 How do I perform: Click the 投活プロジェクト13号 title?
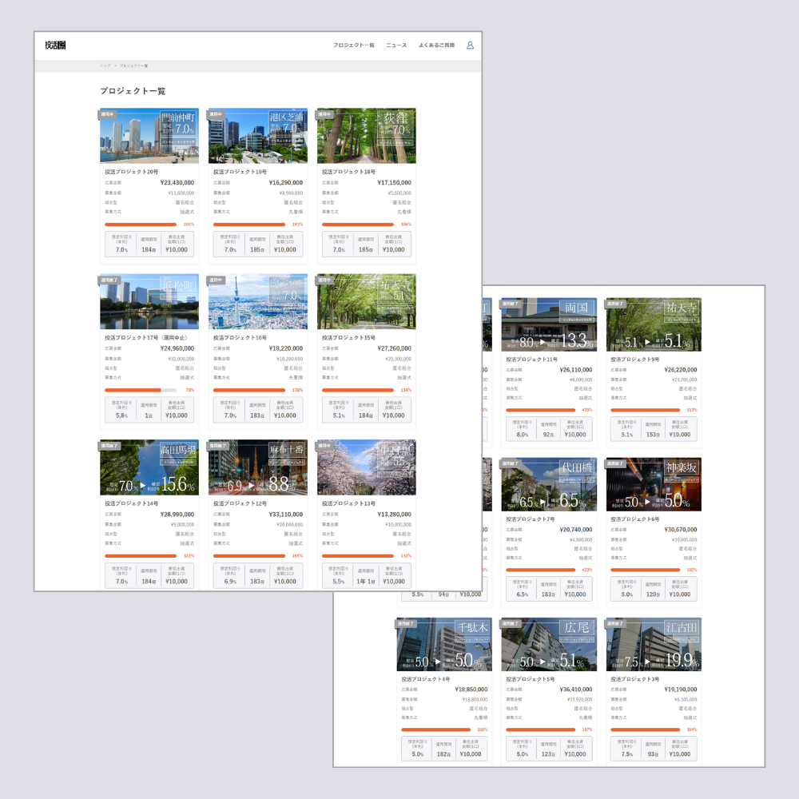[x=348, y=503]
